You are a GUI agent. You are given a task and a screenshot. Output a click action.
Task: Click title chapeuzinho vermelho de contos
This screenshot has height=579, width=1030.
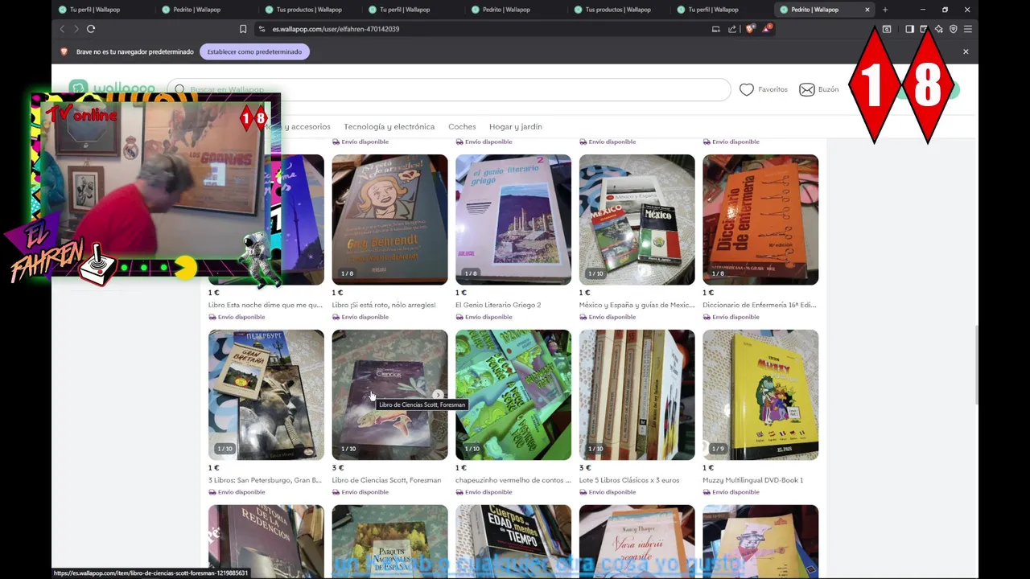coord(513,480)
